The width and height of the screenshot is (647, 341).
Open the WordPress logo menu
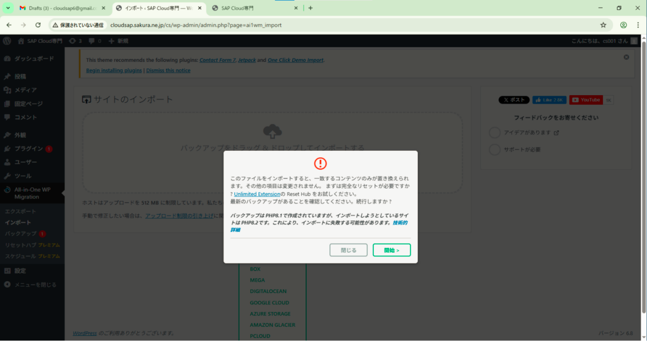tap(7, 41)
